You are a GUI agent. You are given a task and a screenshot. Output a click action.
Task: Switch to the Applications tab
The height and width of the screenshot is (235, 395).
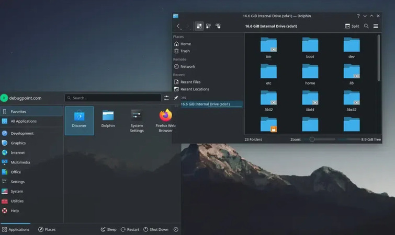pyautogui.click(x=16, y=229)
